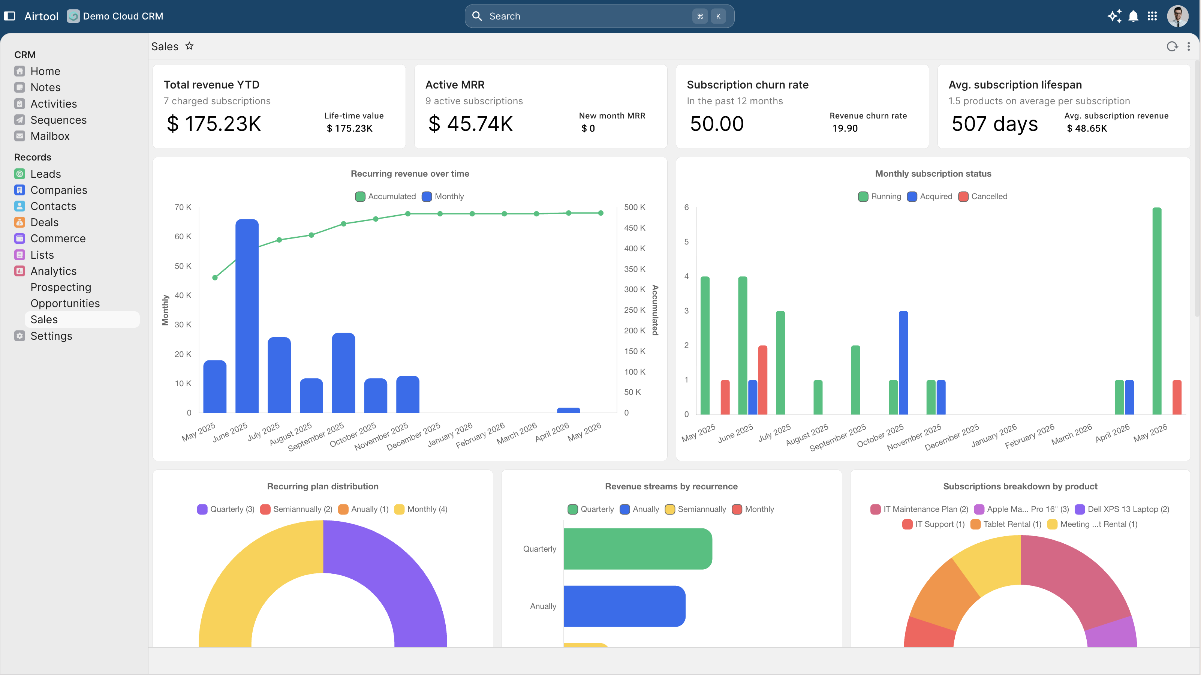Toggle IT Support (1) legend entry
Viewport: 1201px width, 675px height.
pyautogui.click(x=934, y=524)
